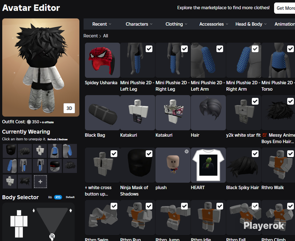The image size is (295, 241).
Task: Click the body scale triangle handle
Action: point(52,237)
